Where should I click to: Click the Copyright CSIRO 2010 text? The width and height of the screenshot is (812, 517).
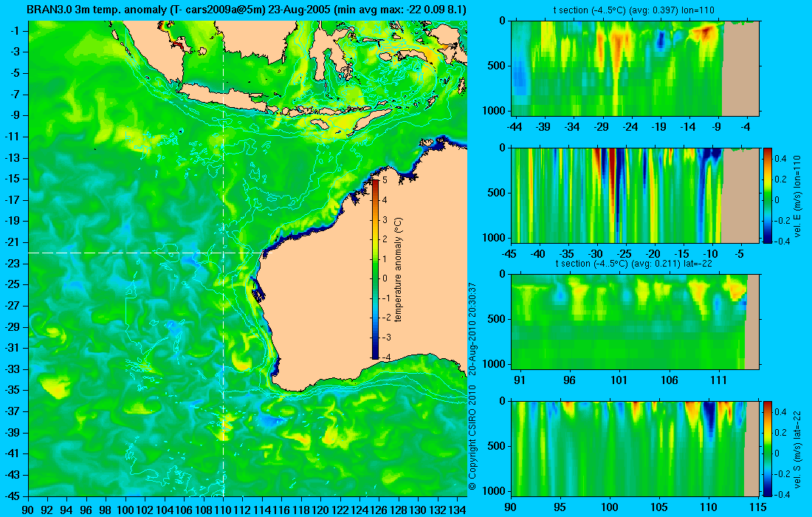tap(472, 438)
